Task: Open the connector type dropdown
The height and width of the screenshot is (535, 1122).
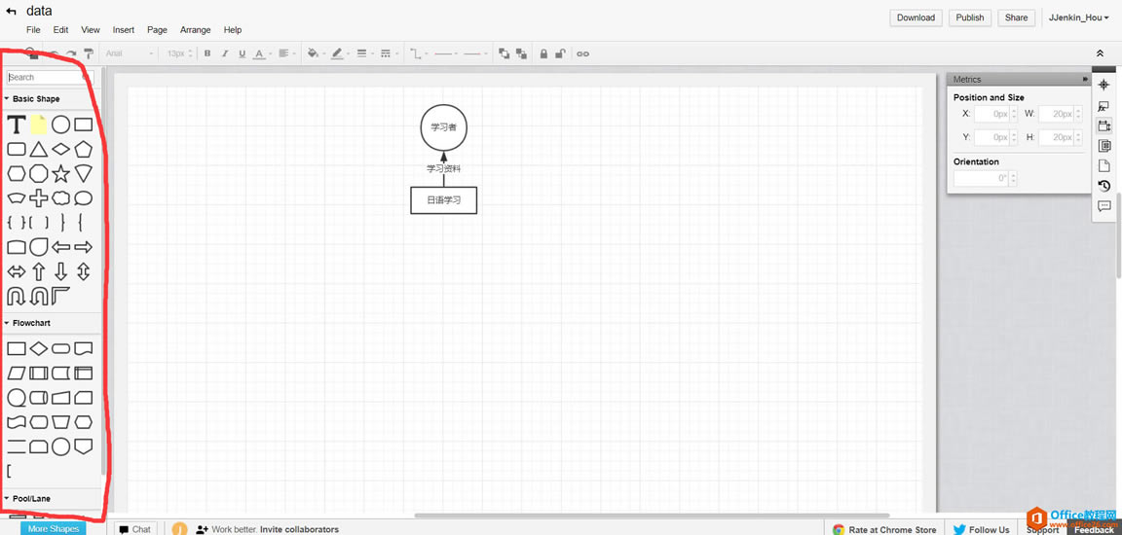Action: (x=419, y=53)
